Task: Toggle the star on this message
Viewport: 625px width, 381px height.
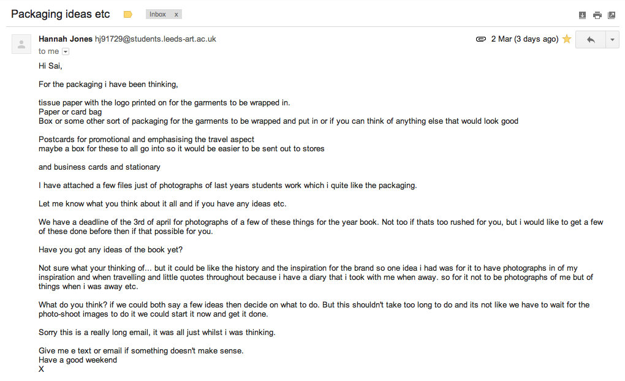Action: click(567, 39)
